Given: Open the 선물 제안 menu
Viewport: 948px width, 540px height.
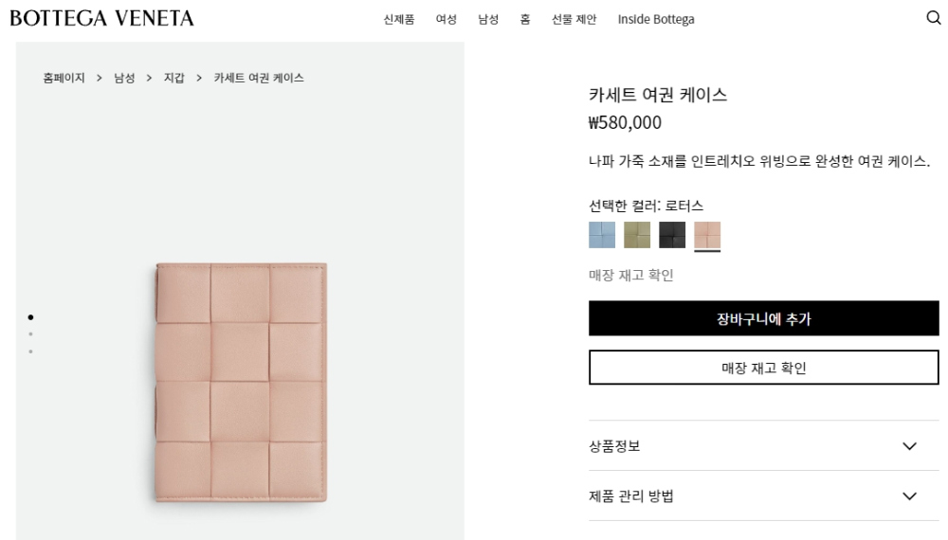Looking at the screenshot, I should (574, 20).
